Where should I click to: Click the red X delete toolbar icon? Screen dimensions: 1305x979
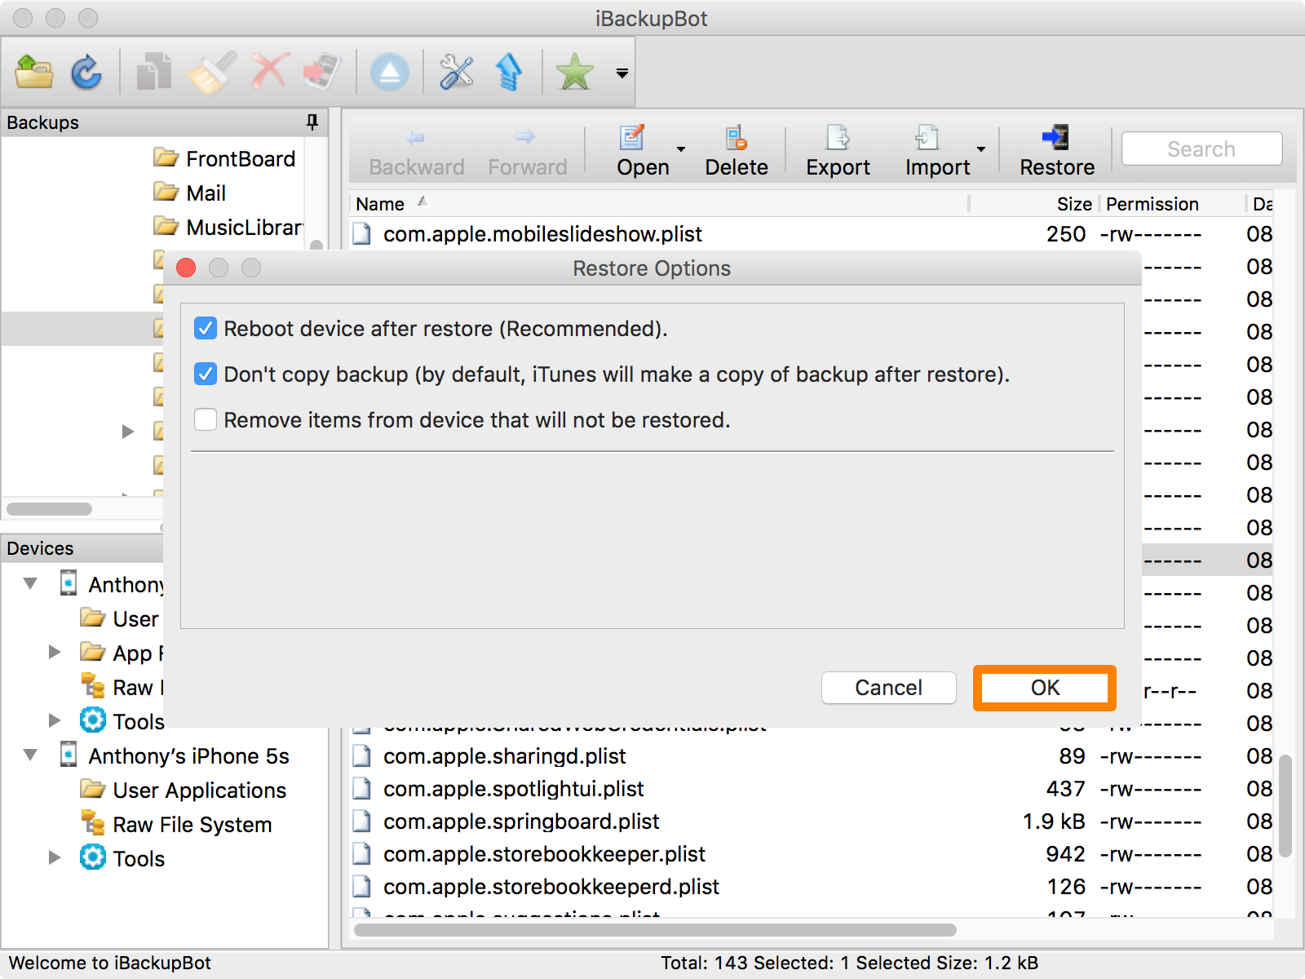(x=271, y=72)
